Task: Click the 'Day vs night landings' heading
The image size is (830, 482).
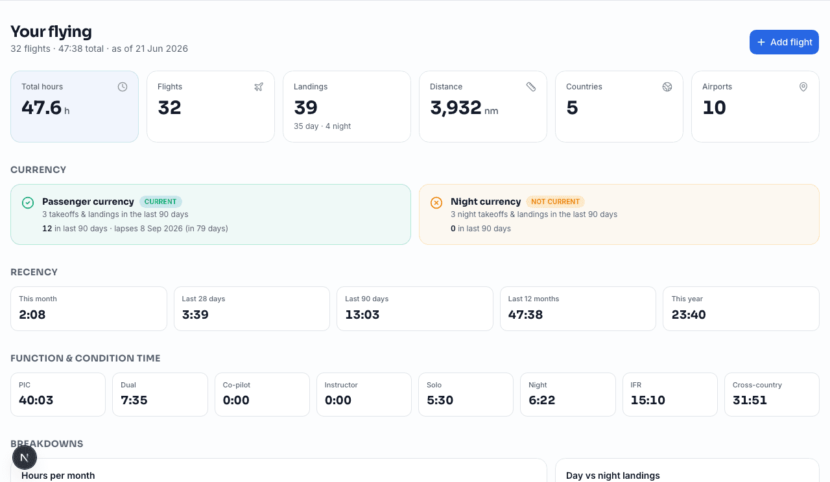Action: [x=613, y=476]
